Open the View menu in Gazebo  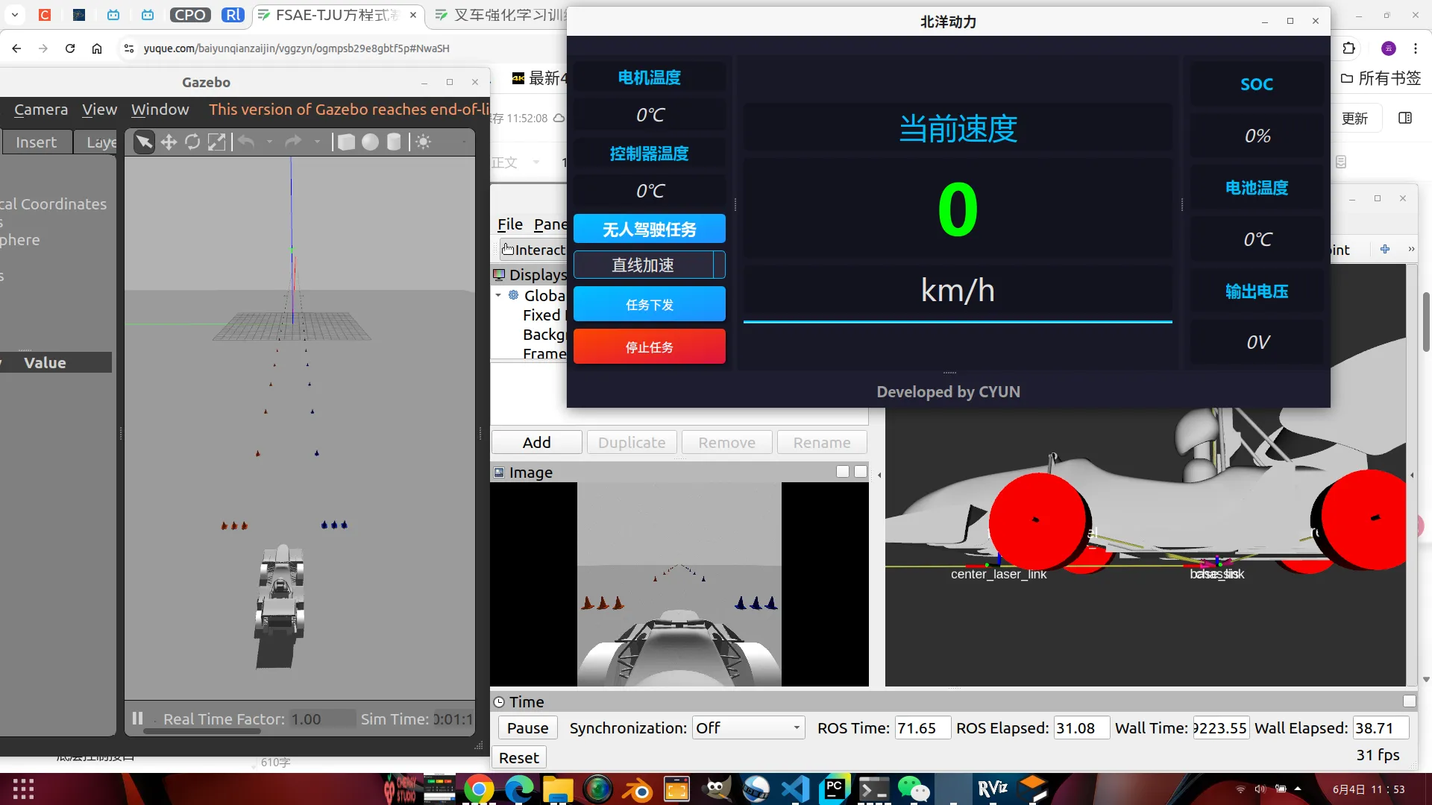tap(99, 110)
